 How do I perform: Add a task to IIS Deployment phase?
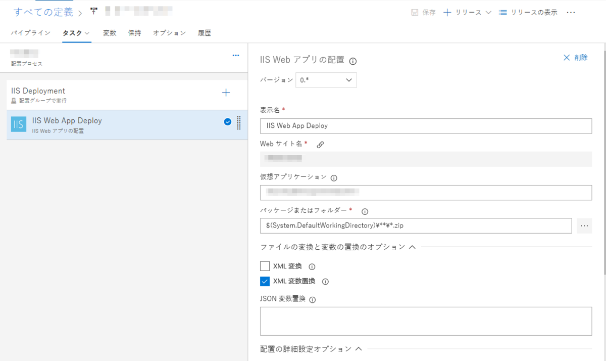click(x=226, y=93)
